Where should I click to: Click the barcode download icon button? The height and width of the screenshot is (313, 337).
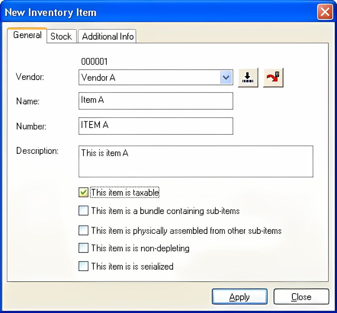pos(248,78)
